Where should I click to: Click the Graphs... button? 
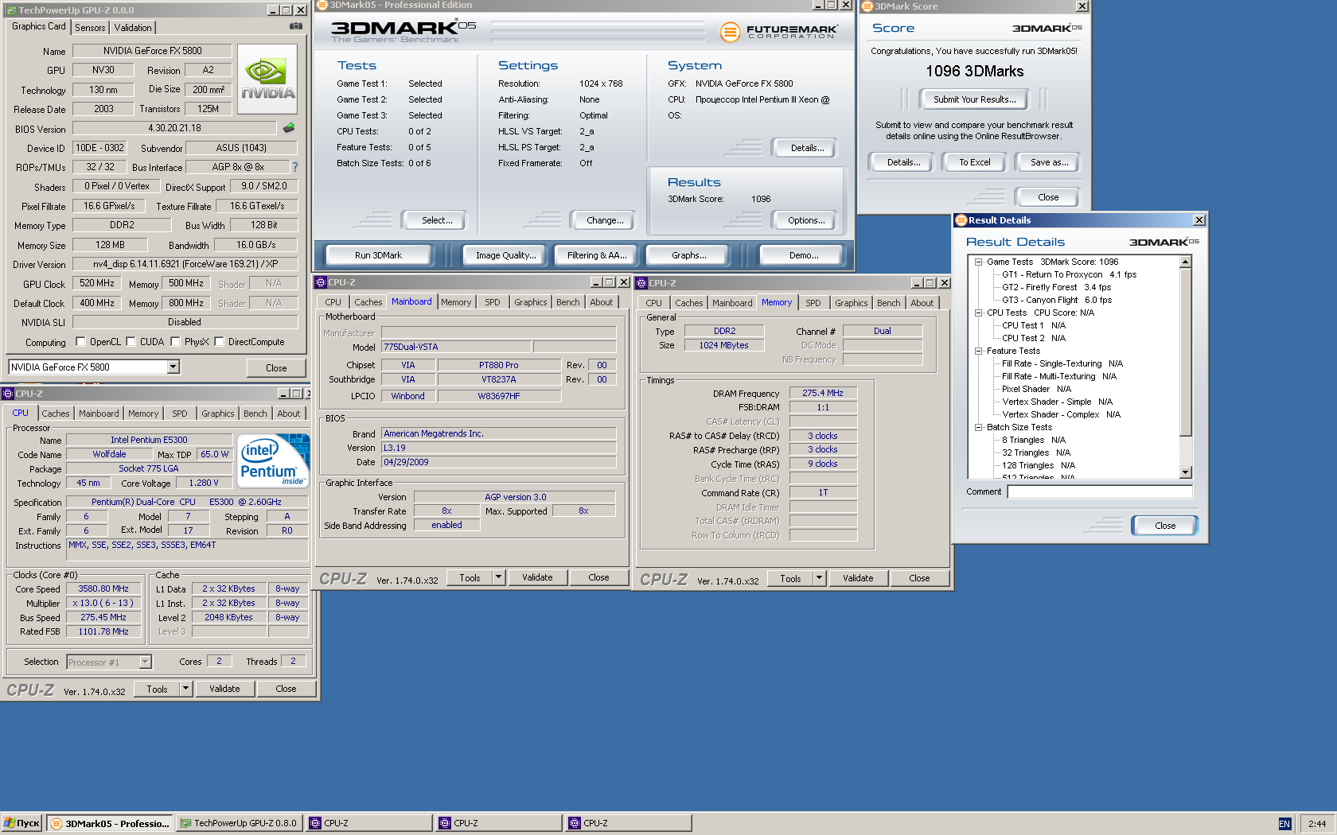[689, 255]
